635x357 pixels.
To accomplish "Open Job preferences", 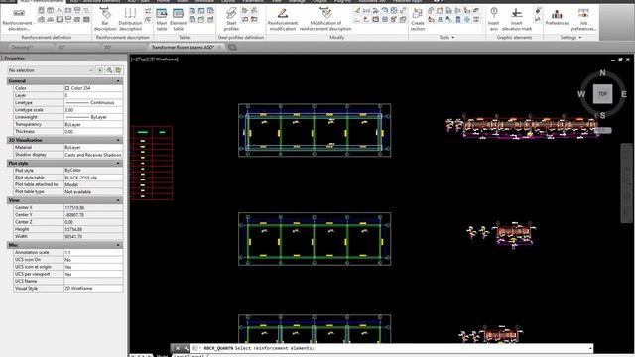I will pos(583,19).
